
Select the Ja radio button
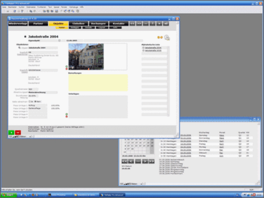pos(30,102)
